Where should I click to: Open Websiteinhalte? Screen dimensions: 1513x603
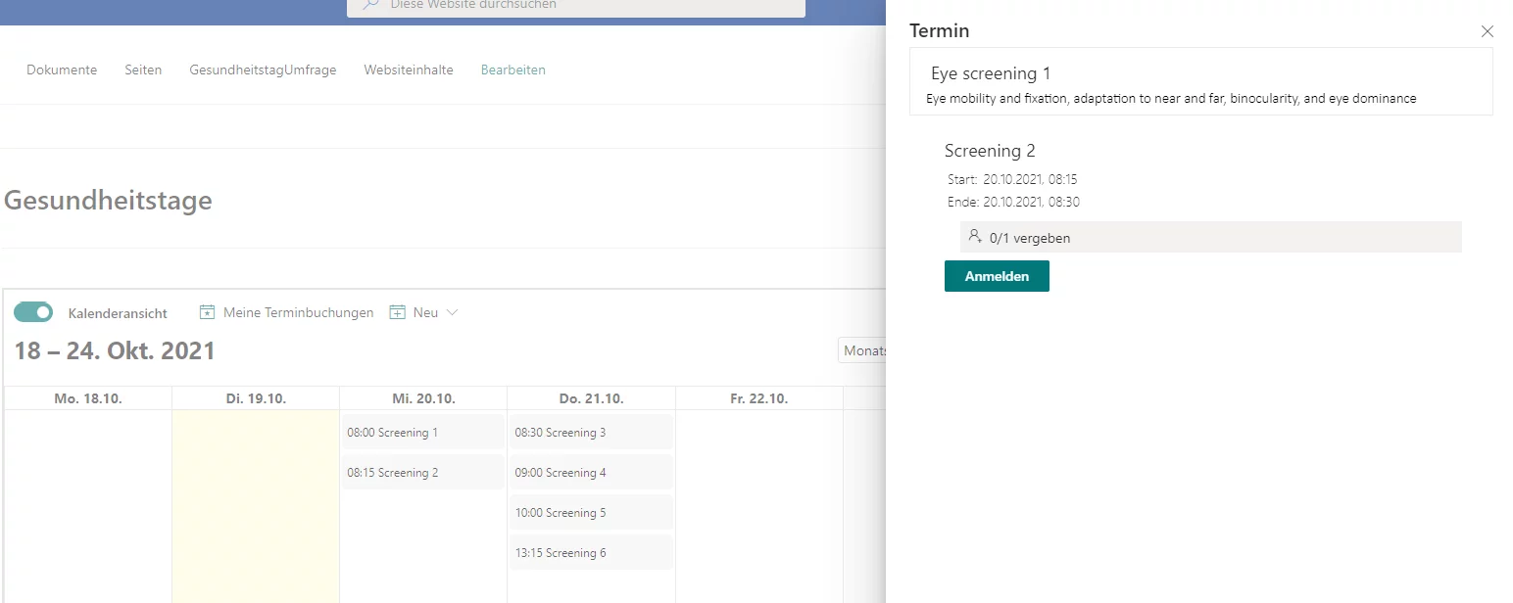click(x=408, y=70)
